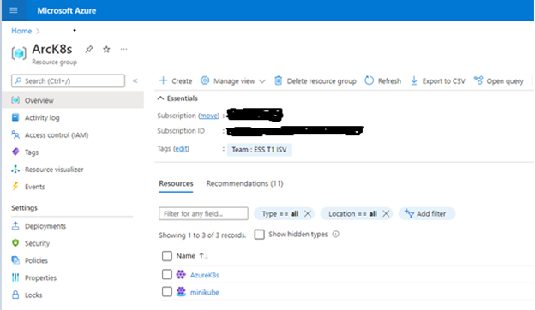Click the Tags icon in sidebar
The height and width of the screenshot is (310, 535).
pos(15,152)
